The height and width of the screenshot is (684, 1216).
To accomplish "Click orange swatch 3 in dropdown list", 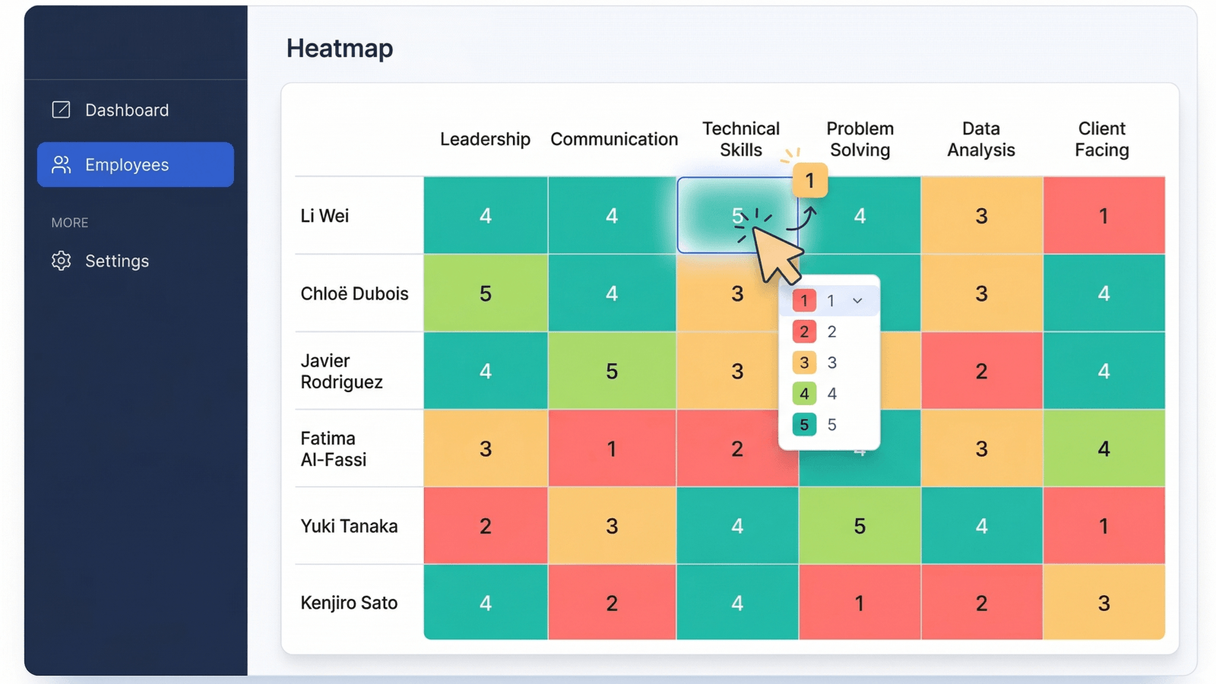I will click(x=804, y=363).
